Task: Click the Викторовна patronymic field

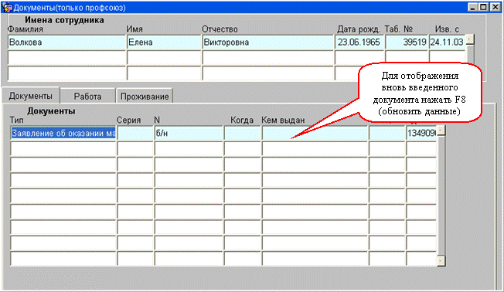Action: coord(267,42)
